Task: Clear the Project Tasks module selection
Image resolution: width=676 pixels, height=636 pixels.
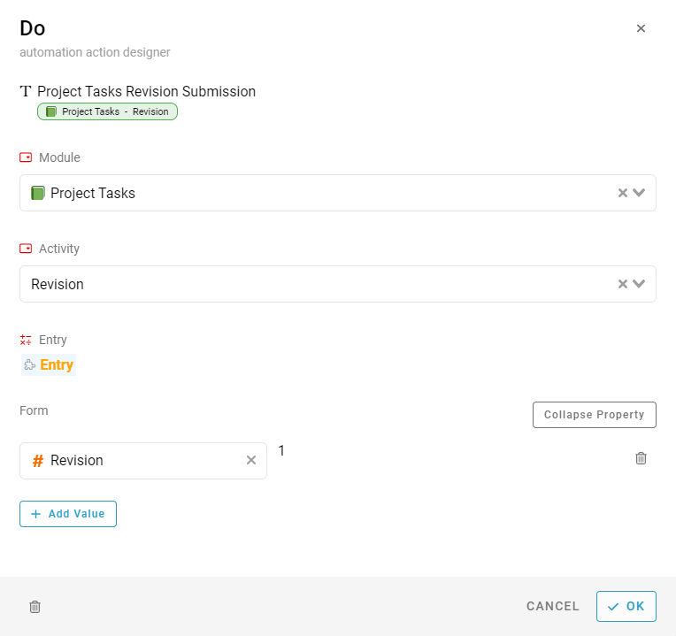Action: 622,193
